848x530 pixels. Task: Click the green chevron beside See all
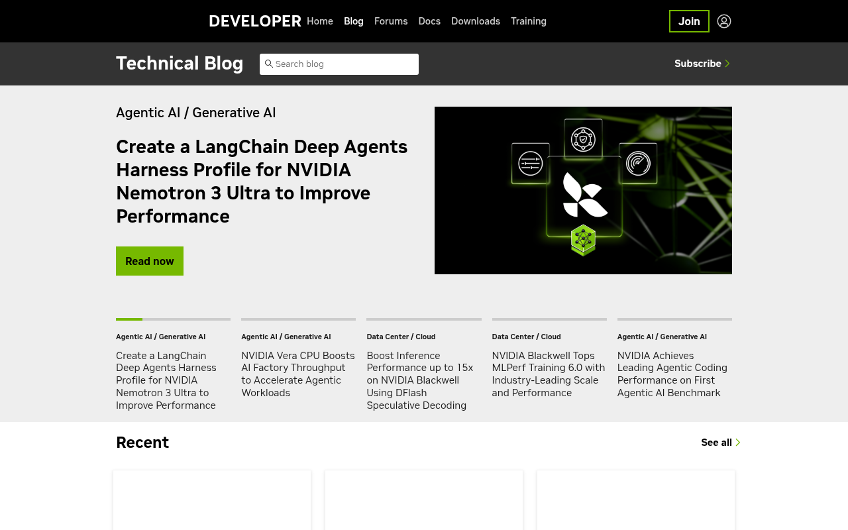click(738, 443)
